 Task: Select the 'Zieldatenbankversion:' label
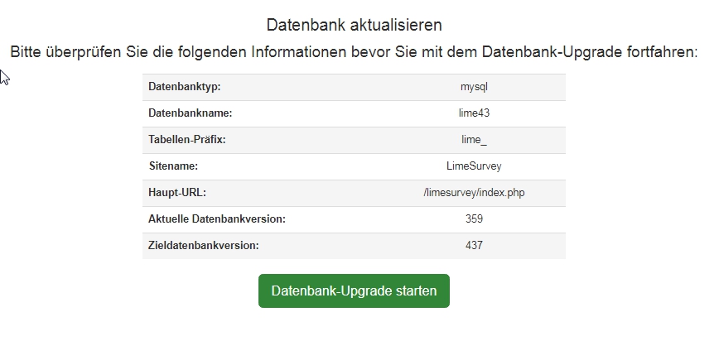204,246
